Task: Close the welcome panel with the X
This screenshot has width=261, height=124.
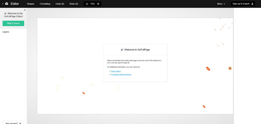Action: 25,10
